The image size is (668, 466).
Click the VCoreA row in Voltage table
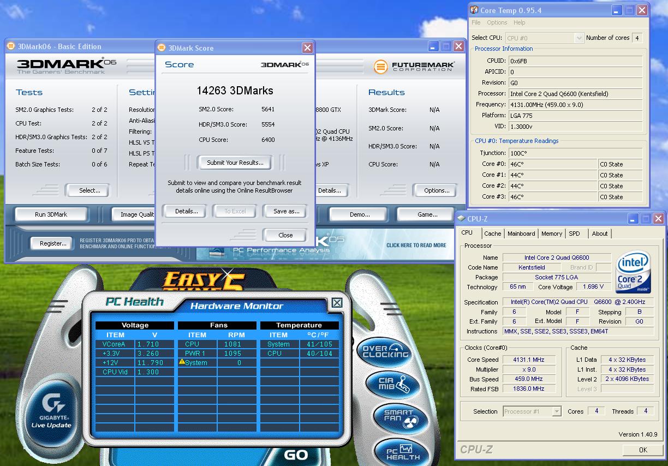pos(135,344)
